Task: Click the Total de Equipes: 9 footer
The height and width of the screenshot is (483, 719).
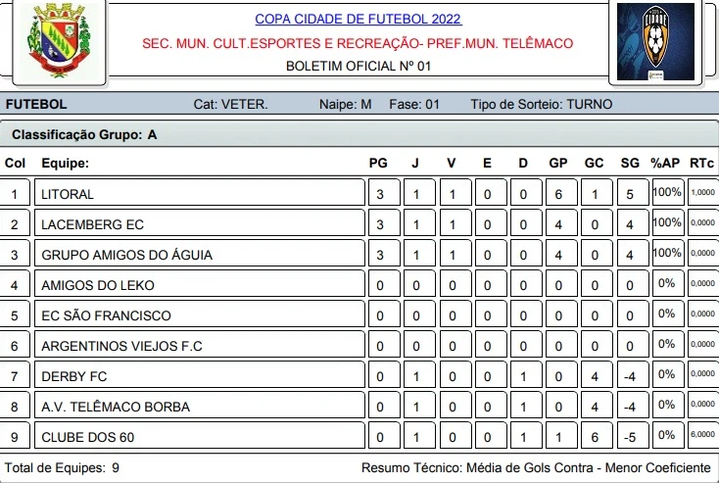Action: [63, 468]
